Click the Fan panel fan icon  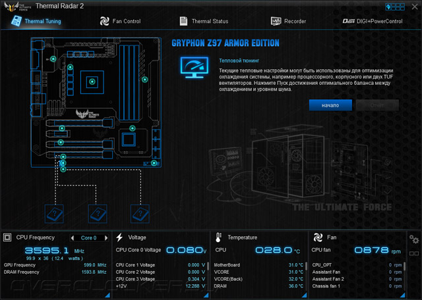pyautogui.click(x=318, y=238)
